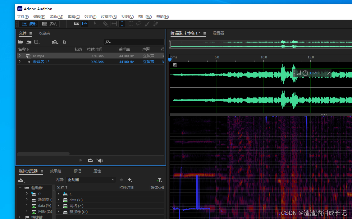Expand drive C: in the media browser tree

(27, 193)
